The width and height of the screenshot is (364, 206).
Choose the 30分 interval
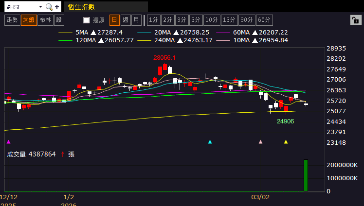(247, 20)
